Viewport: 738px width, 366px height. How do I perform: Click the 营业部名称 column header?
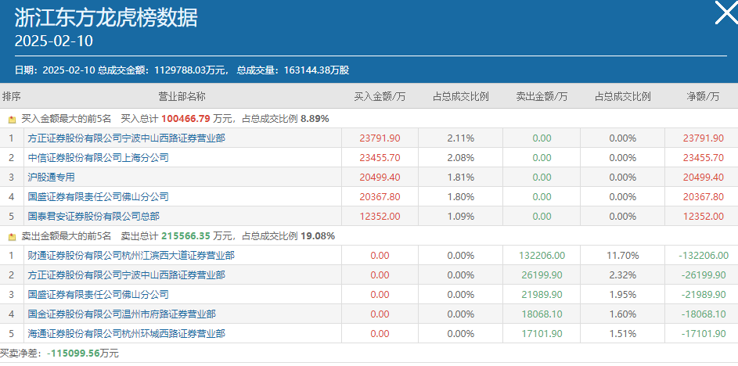pyautogui.click(x=182, y=97)
